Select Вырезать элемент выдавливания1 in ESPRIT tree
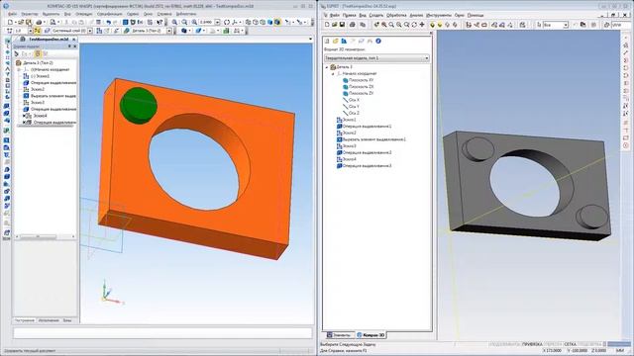The height and width of the screenshot is (356, 634). 374,139
